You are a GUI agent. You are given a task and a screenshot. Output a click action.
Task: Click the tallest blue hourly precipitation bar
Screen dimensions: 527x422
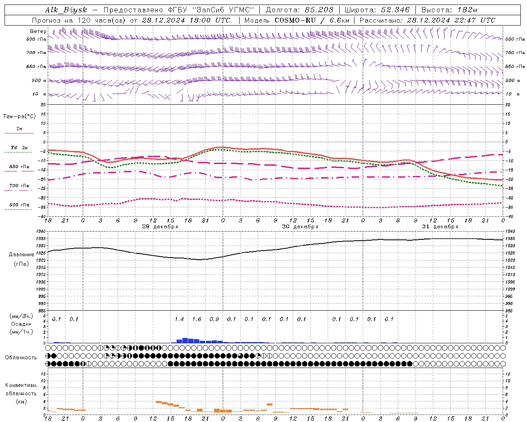point(185,340)
